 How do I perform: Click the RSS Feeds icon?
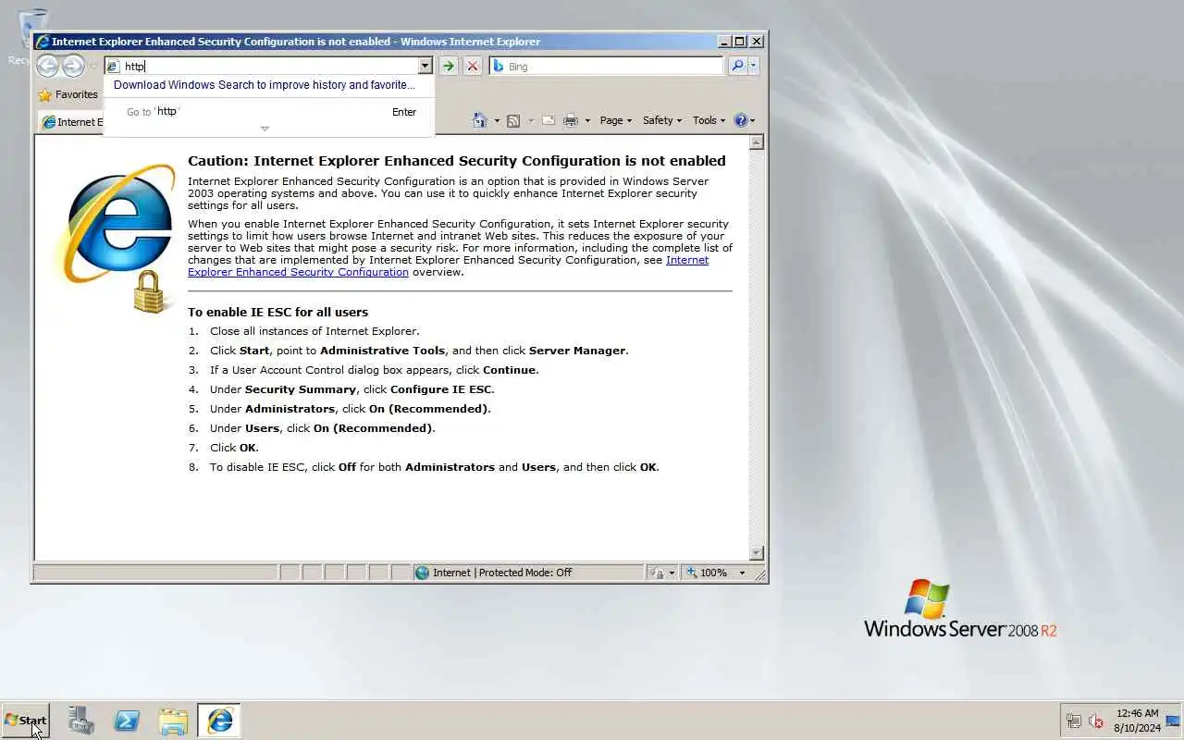pos(513,120)
